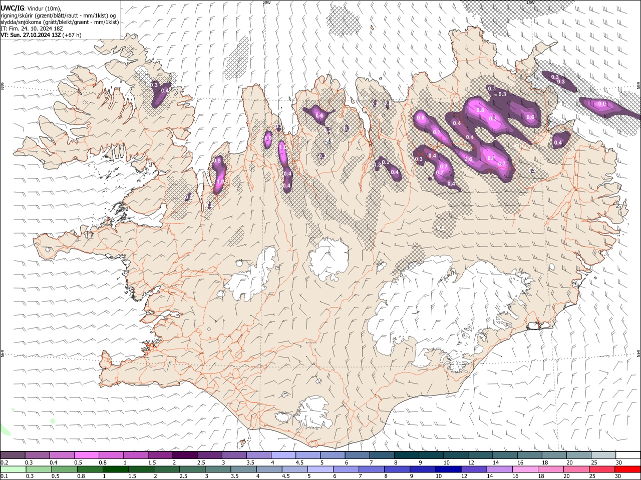Click the "64N" latitude label on right edge

pyautogui.click(x=638, y=353)
